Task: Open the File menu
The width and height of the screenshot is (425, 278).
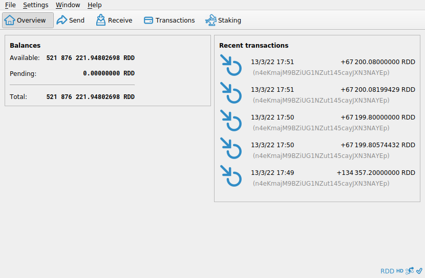Action: pos(10,5)
